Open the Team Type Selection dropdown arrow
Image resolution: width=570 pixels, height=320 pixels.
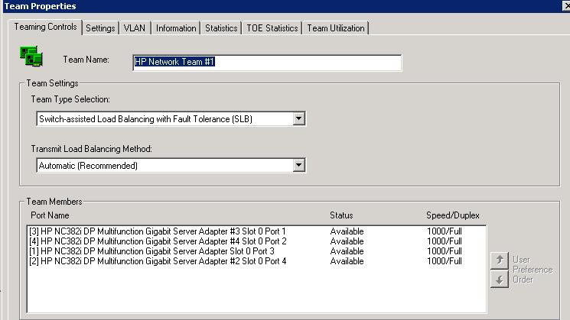coord(298,118)
